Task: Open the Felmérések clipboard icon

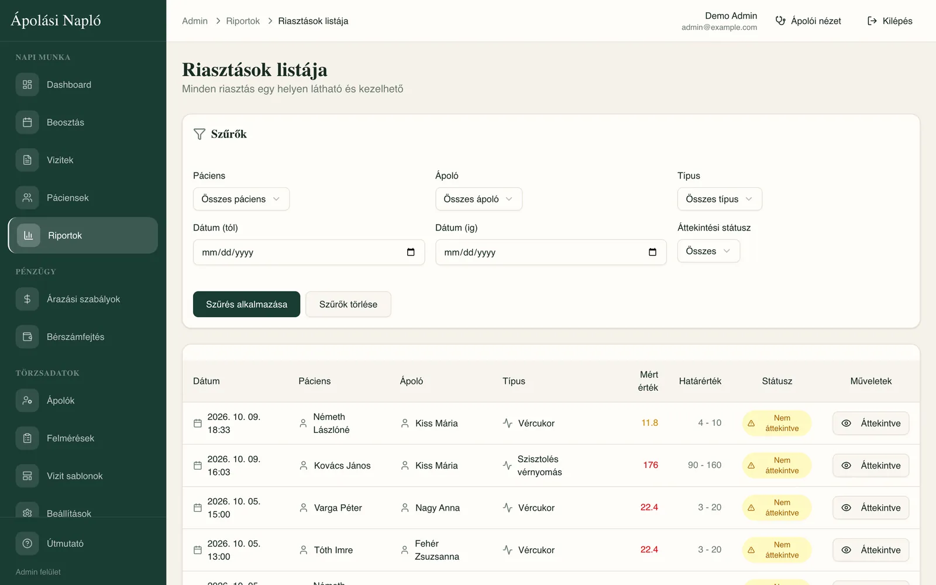Action: [x=27, y=438]
